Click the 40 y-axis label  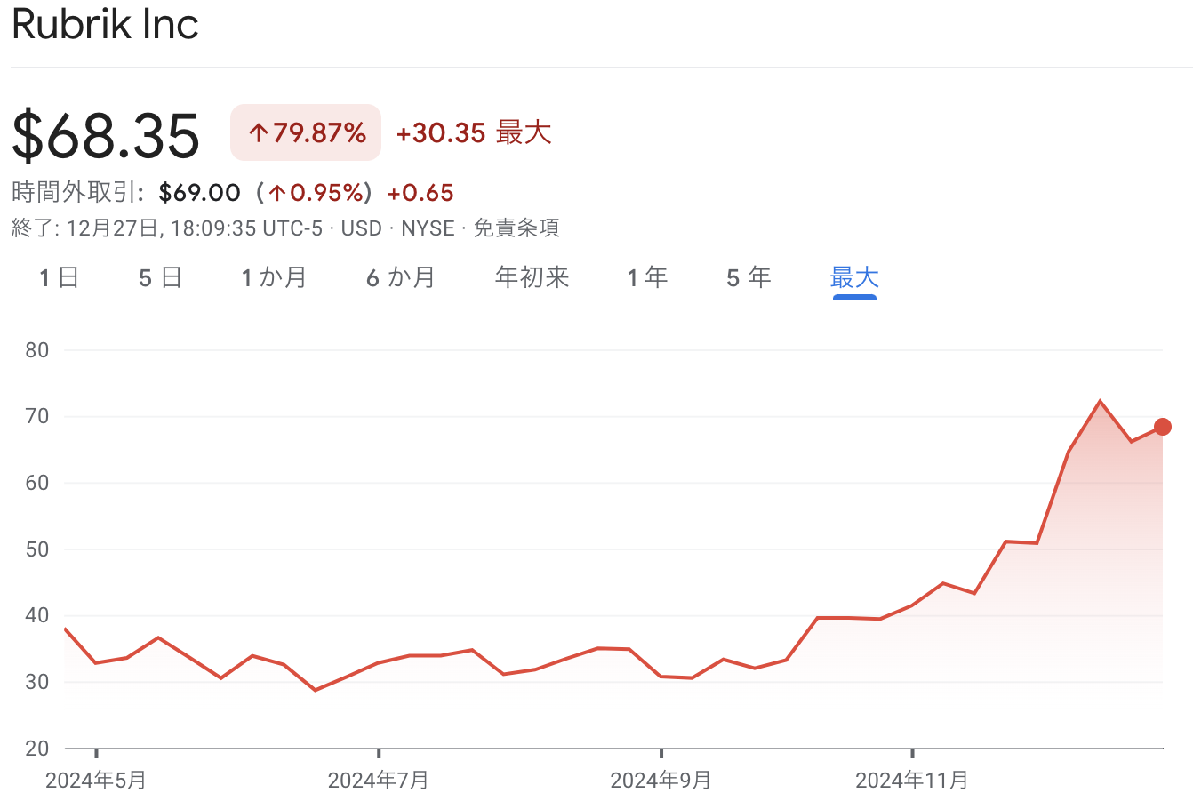pyautogui.click(x=37, y=615)
